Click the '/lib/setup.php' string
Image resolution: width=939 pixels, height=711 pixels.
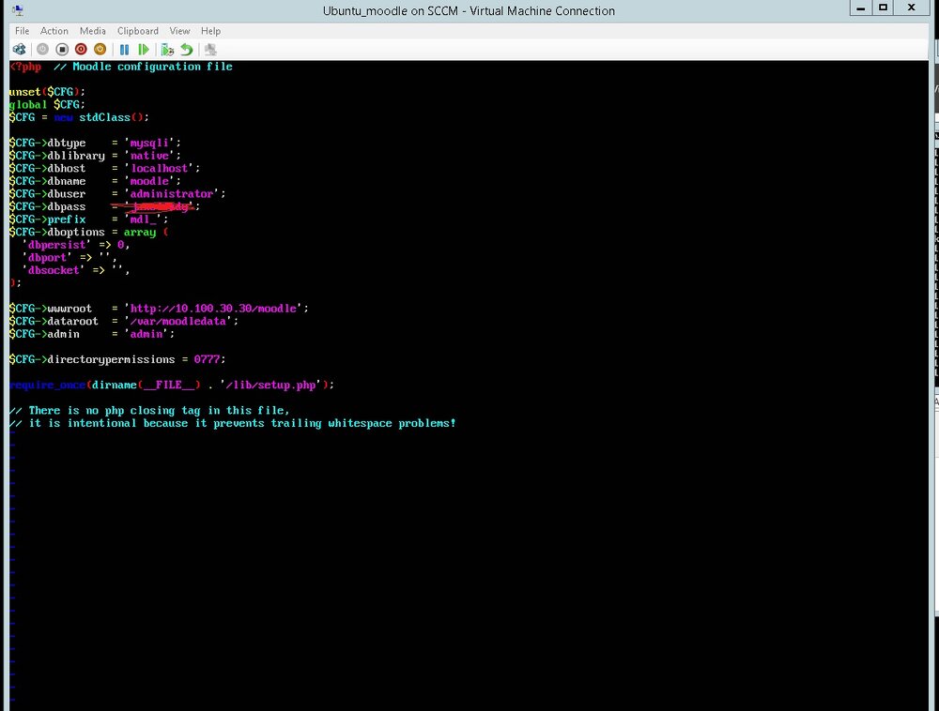pyautogui.click(x=270, y=386)
